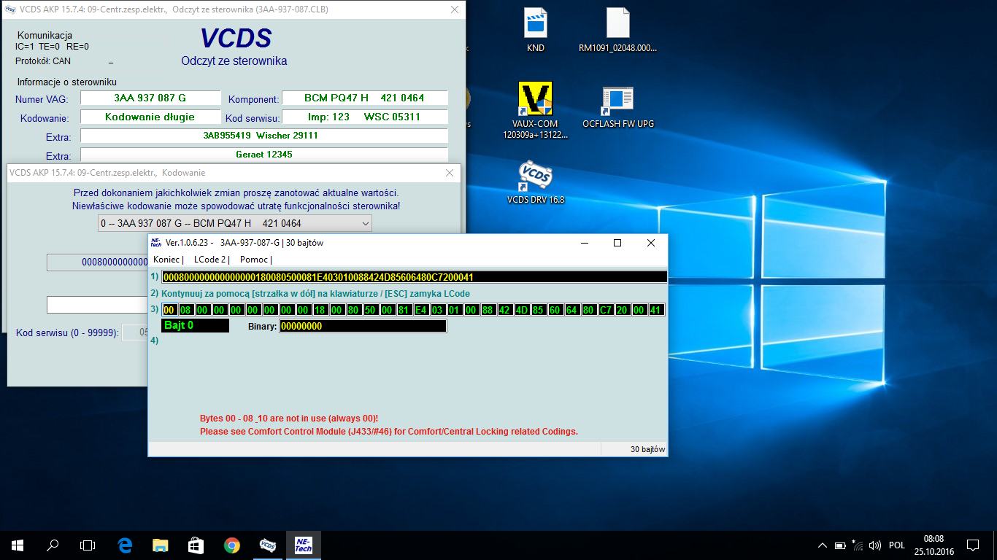Click Extra field 3AB955419 Wischer 29111
997x560 pixels.
click(x=264, y=136)
